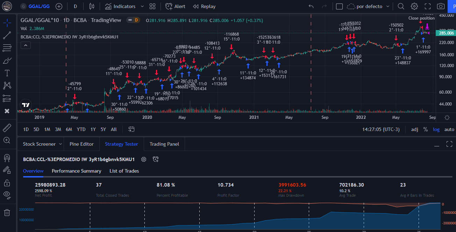Select the 3M date range

pos(58,129)
